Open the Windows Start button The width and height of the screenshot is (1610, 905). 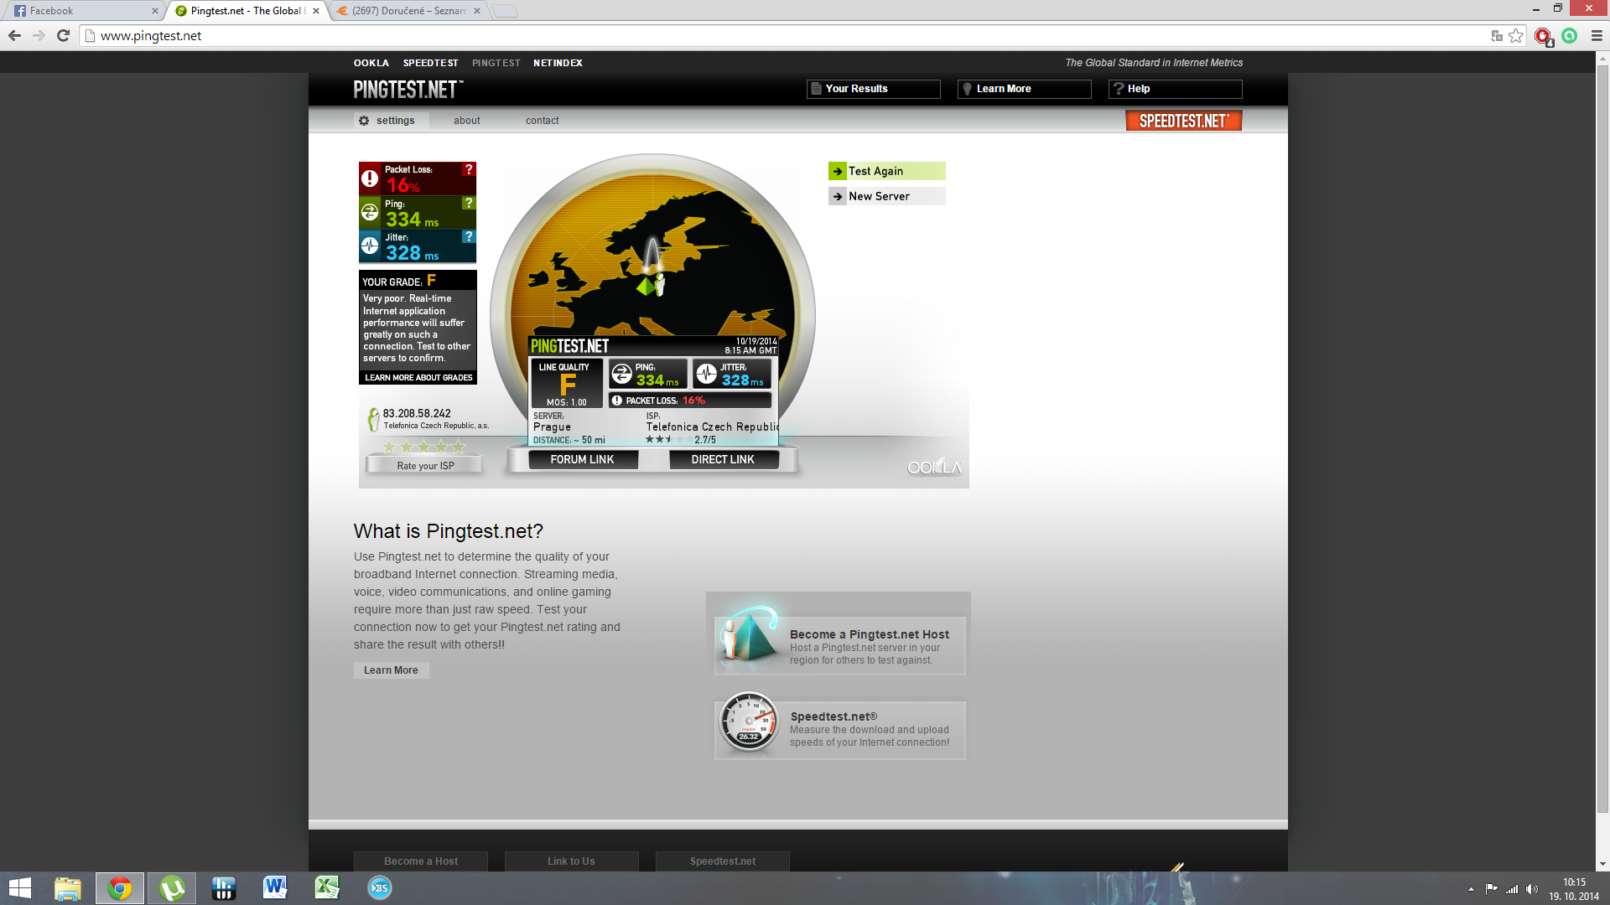pos(20,888)
